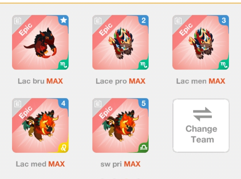Click the Epic ribbon on Lac med card
The width and height of the screenshot is (241, 179).
[26, 112]
